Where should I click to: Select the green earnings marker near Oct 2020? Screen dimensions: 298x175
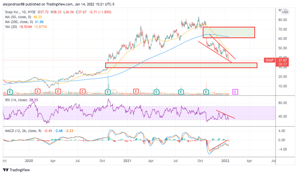tap(108, 92)
